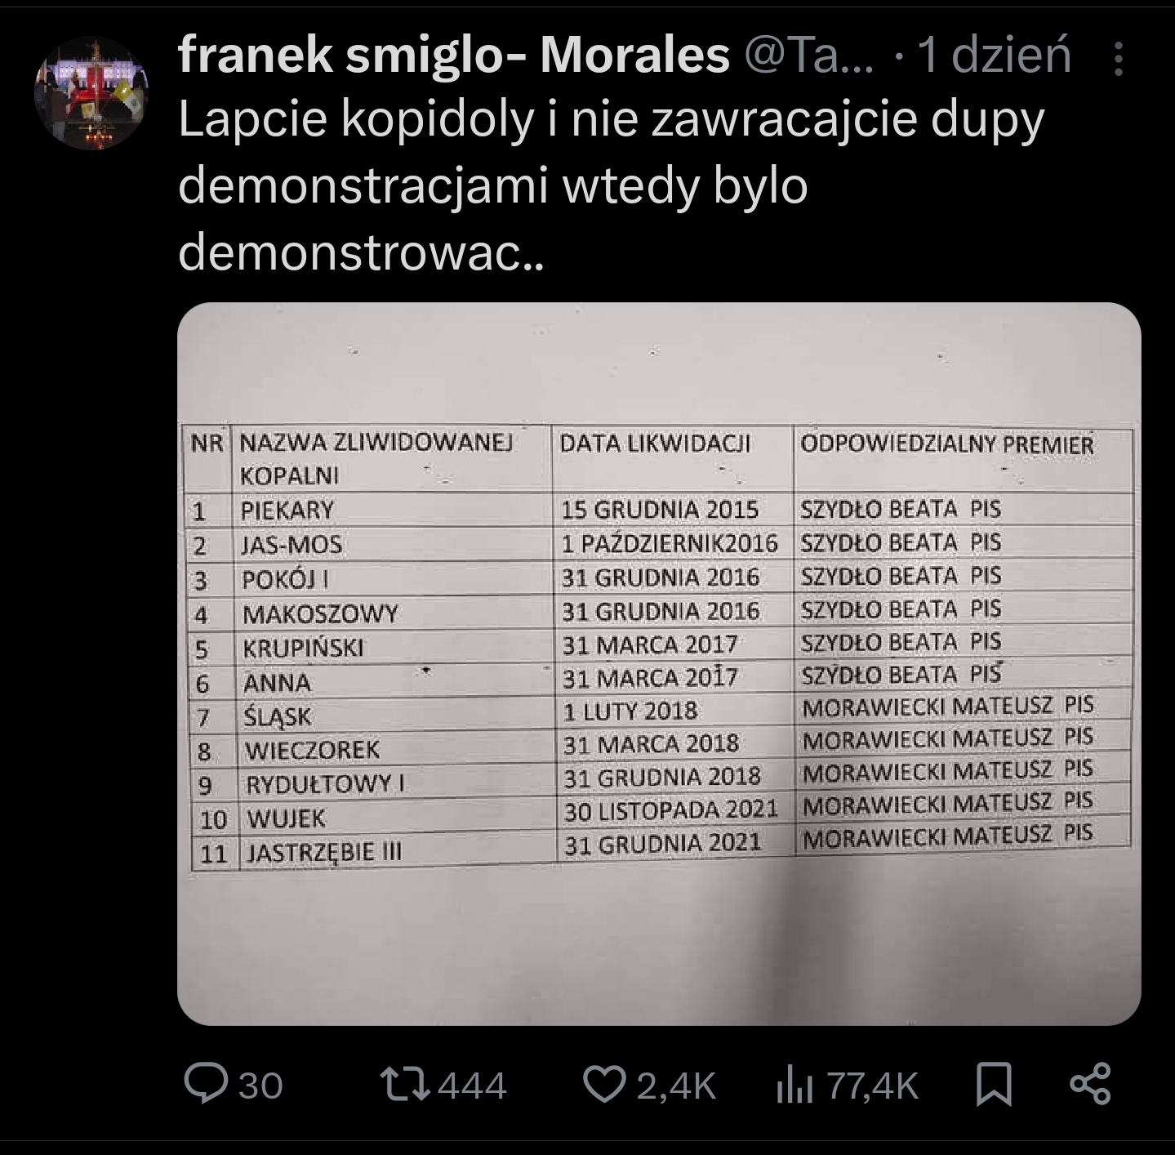The image size is (1175, 1155).
Task: Open the '1 dzień' timestamp link
Action: [x=993, y=56]
